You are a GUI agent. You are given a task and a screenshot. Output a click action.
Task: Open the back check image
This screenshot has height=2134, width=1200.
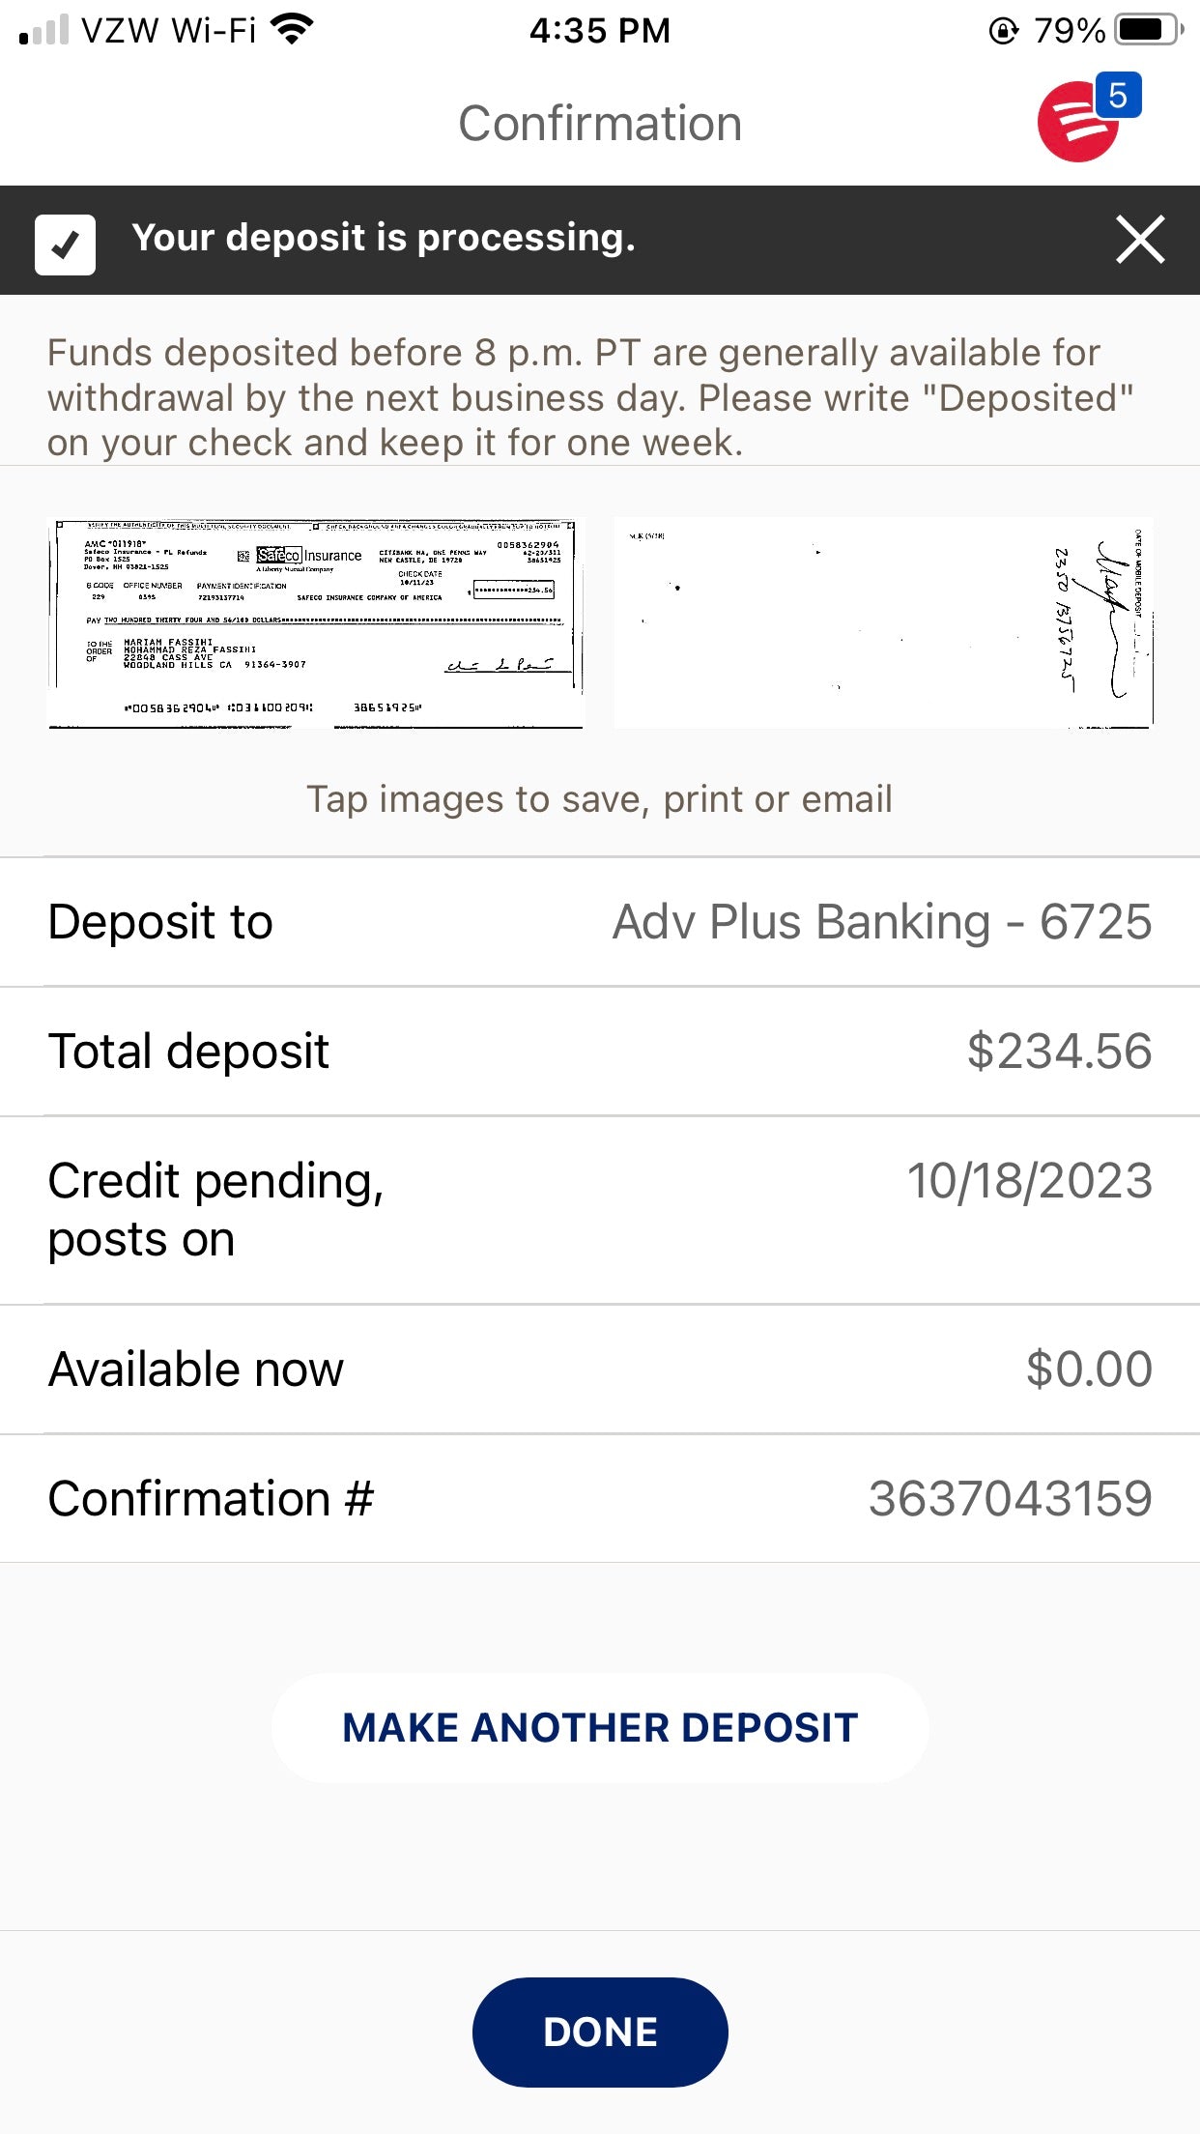coord(884,623)
